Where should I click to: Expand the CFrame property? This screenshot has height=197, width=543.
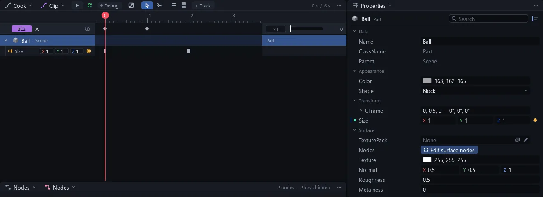pos(361,111)
